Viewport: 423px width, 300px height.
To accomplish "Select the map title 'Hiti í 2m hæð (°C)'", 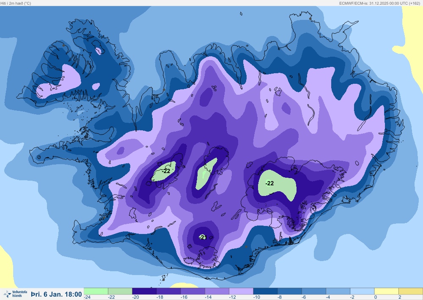I will 16,3.
